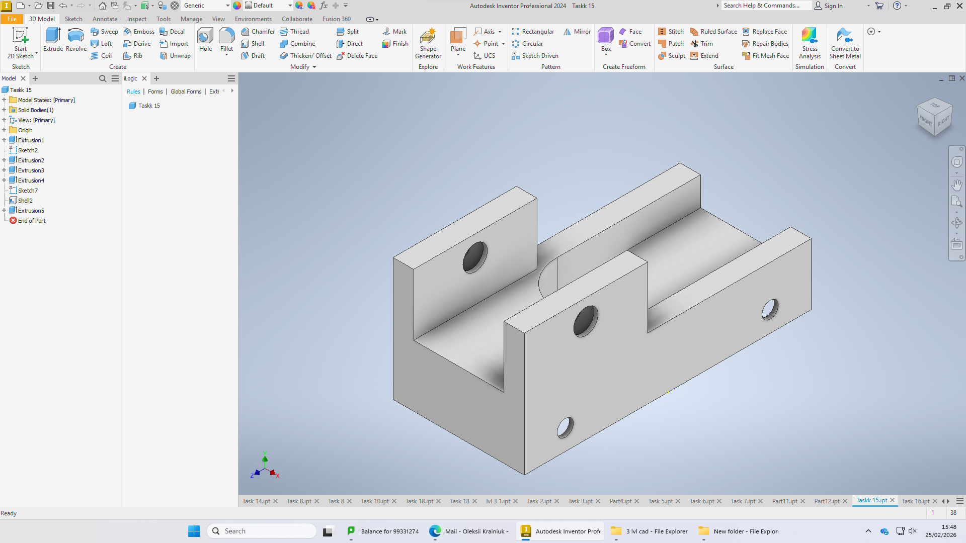966x543 pixels.
Task: Close the iLogic panel tab
Action: (x=144, y=78)
